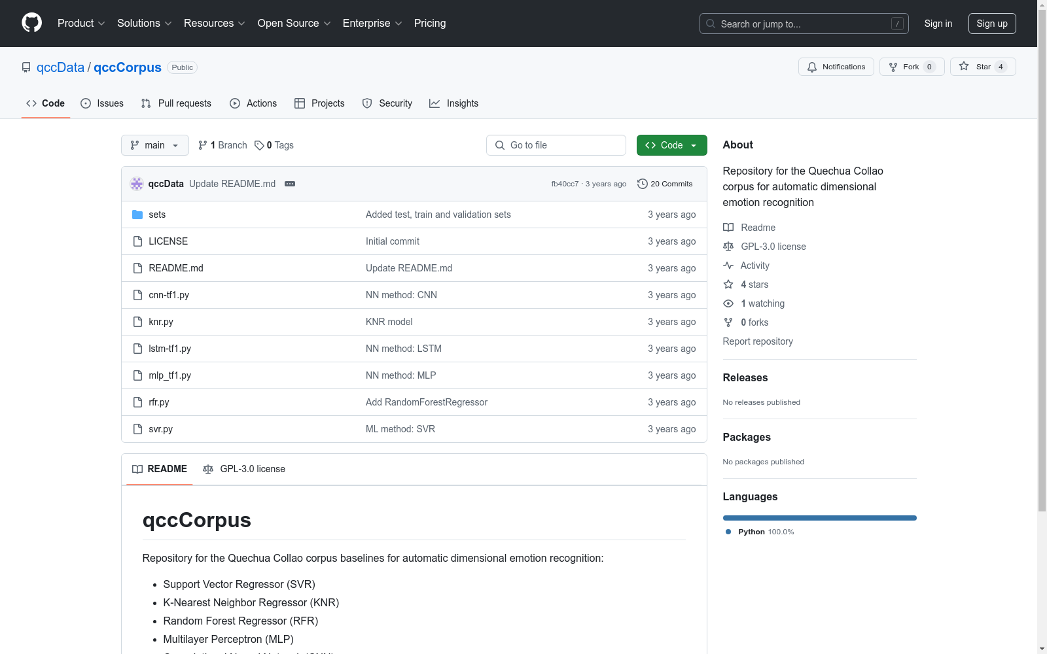
Task: Click the sets folder icon
Action: [137, 215]
